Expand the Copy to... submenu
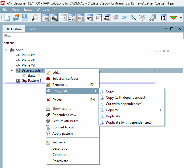The image size is (184, 168). tap(132, 110)
